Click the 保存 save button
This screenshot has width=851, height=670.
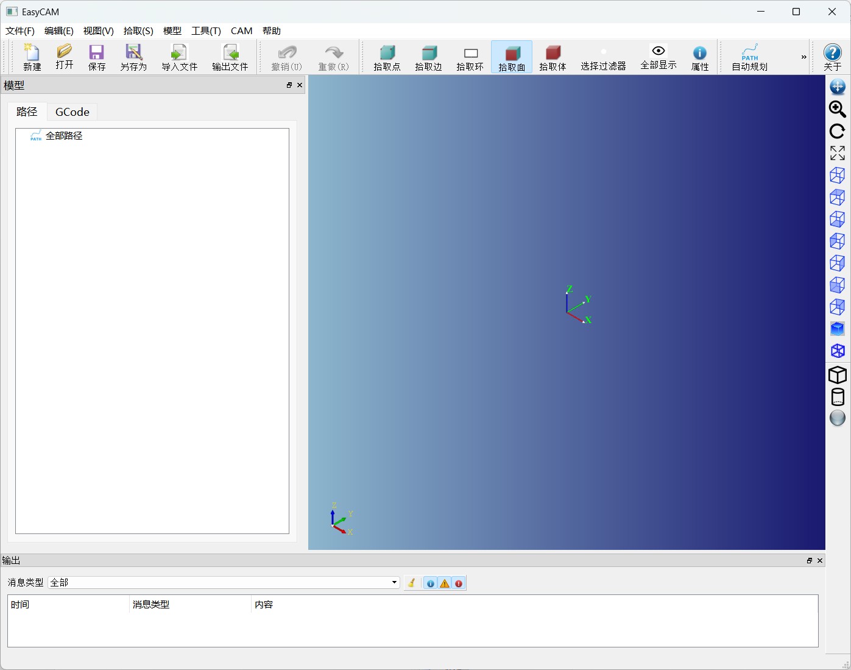(x=97, y=57)
